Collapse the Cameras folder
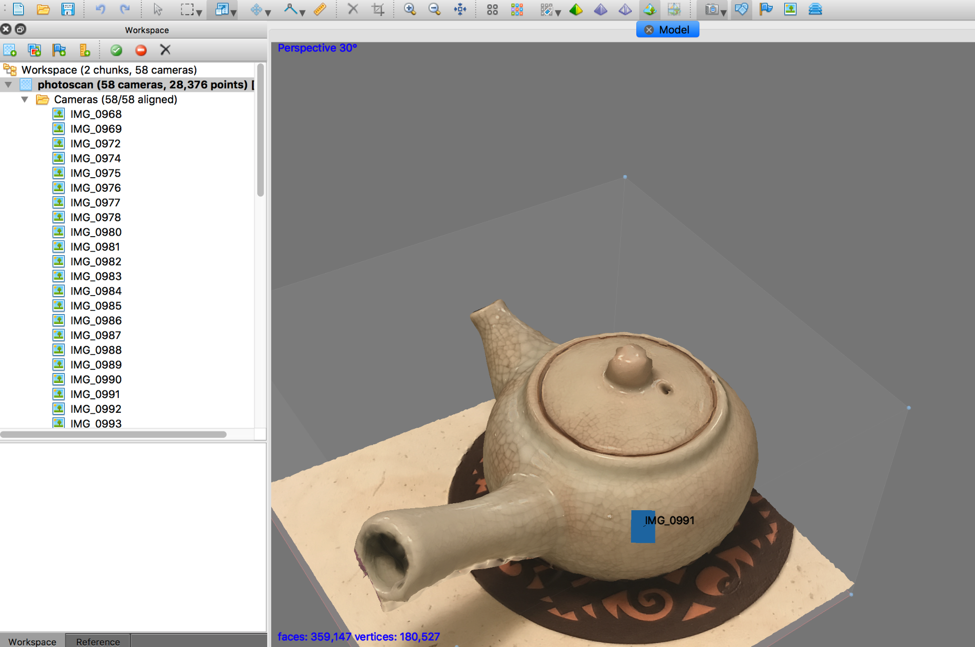This screenshot has height=647, width=975. 24,99
